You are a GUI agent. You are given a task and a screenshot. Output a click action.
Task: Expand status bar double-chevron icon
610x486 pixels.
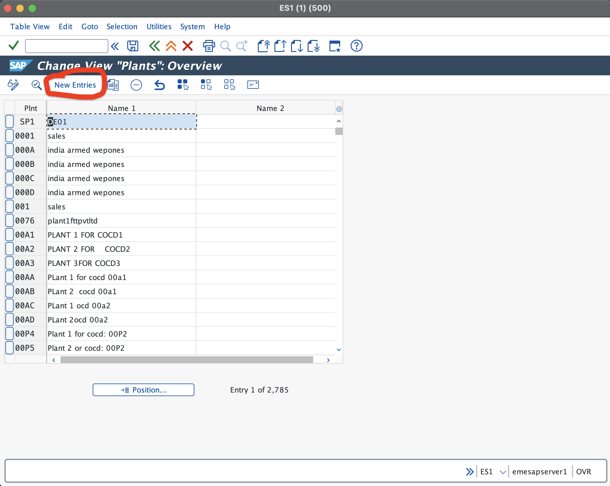(470, 472)
